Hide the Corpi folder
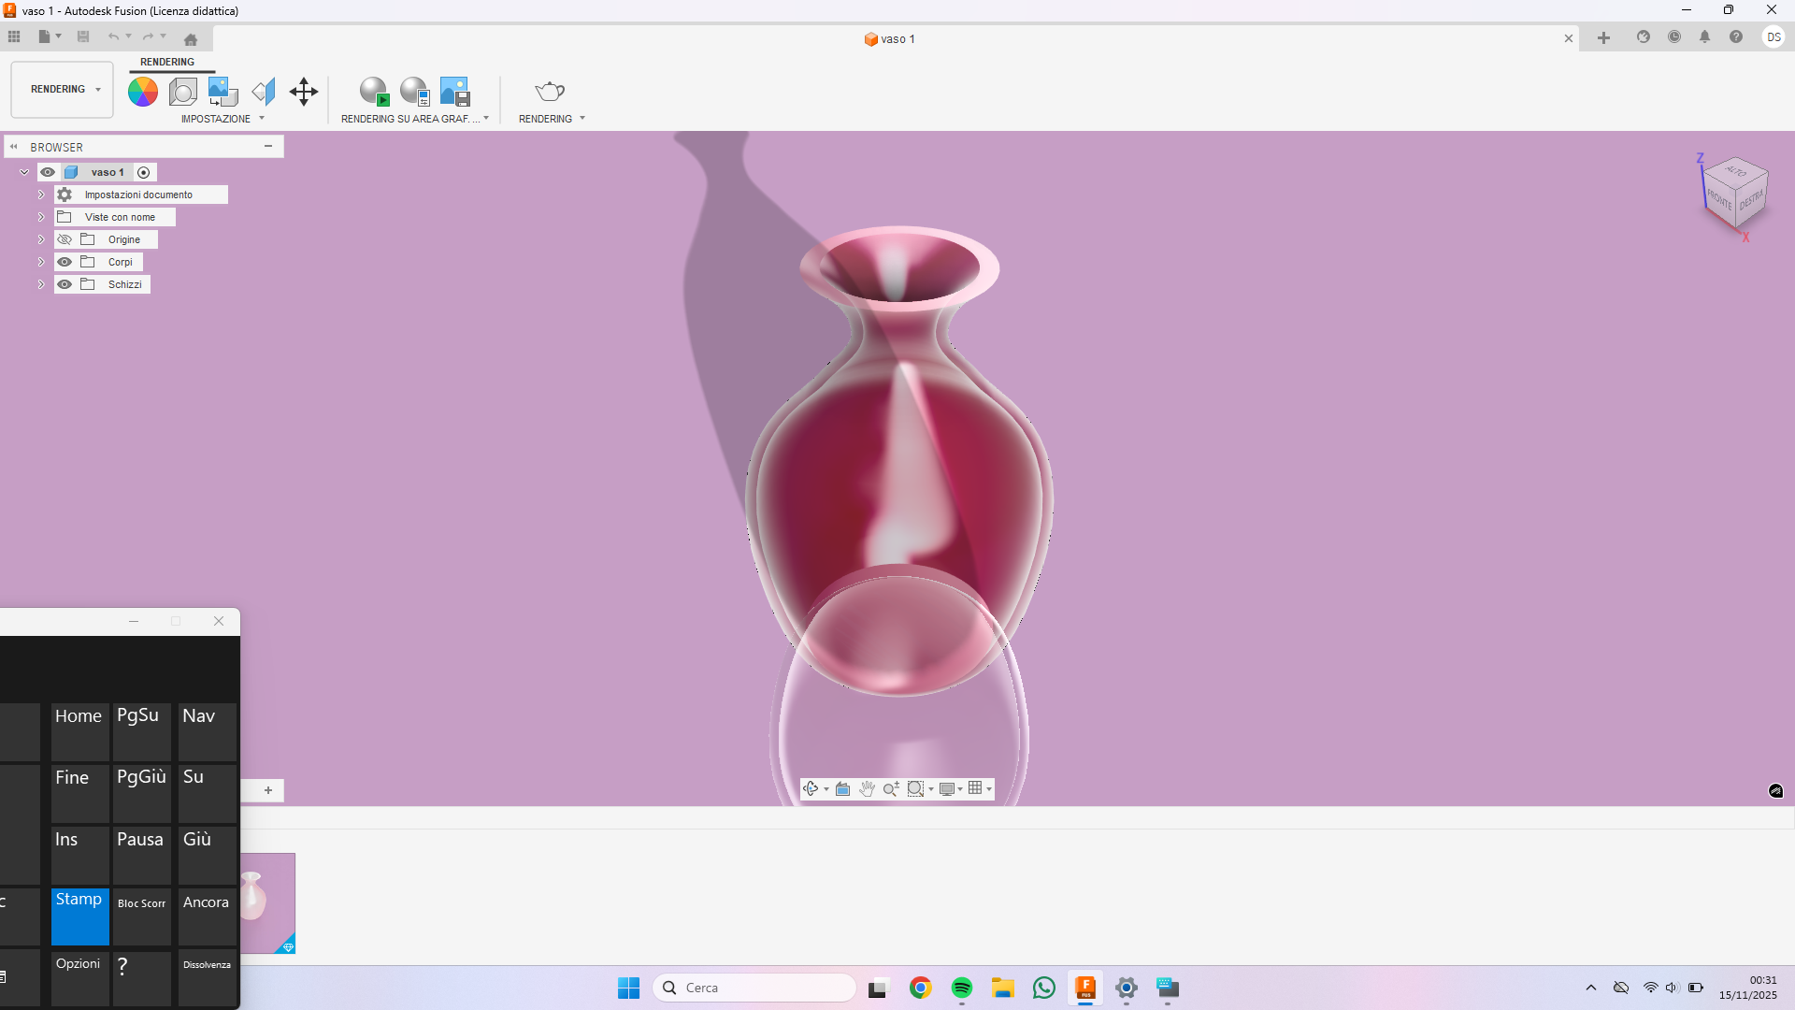 click(x=65, y=262)
